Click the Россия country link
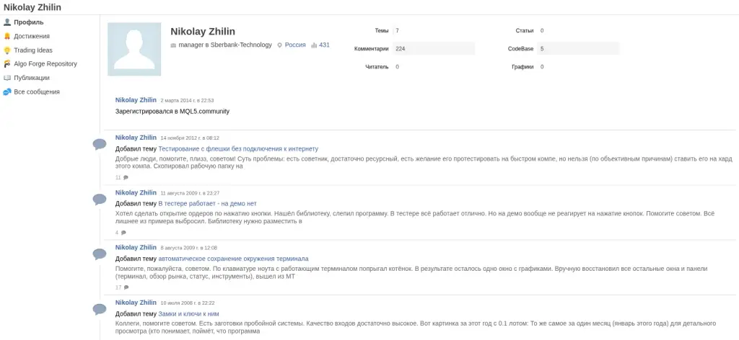The width and height of the screenshot is (739, 340). pyautogui.click(x=295, y=45)
